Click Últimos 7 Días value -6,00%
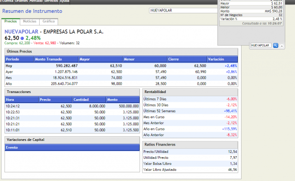 click(x=231, y=99)
